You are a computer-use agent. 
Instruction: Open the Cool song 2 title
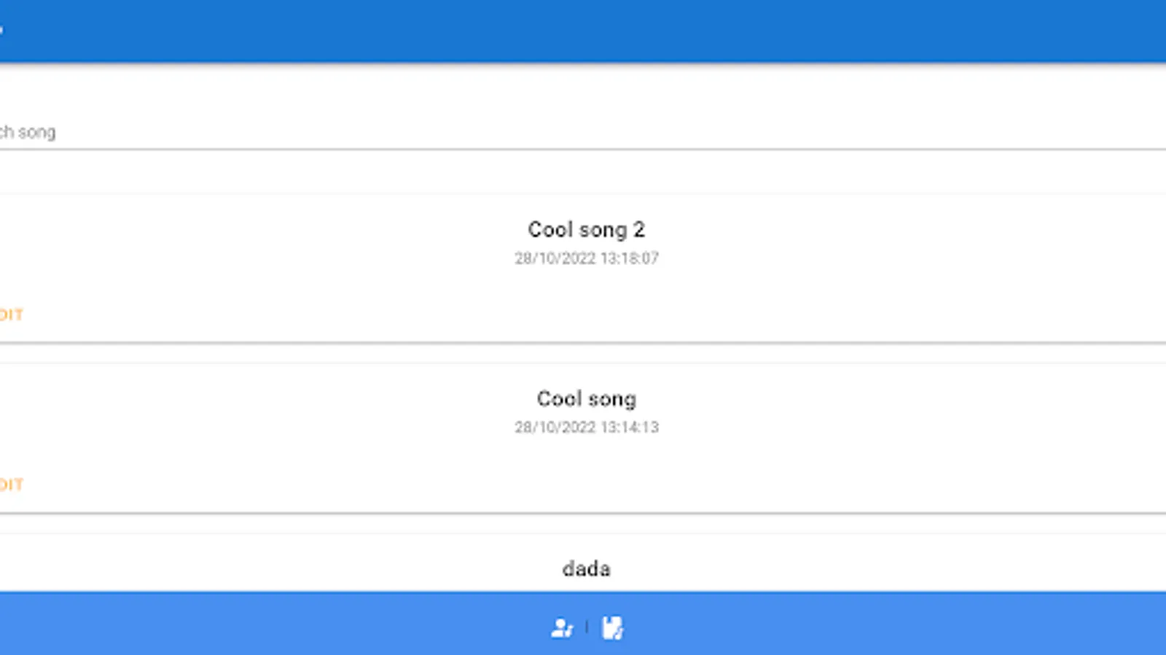(586, 230)
